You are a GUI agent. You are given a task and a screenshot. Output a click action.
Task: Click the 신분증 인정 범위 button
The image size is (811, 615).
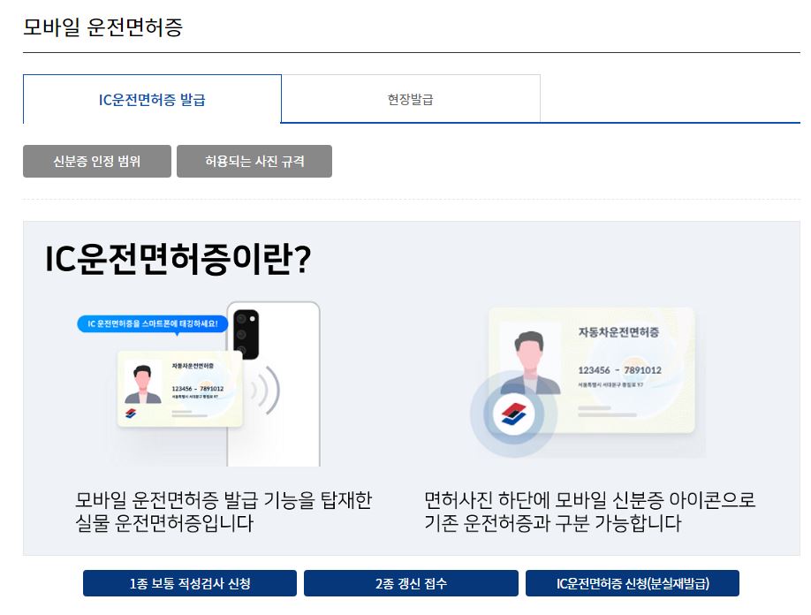[x=96, y=162]
